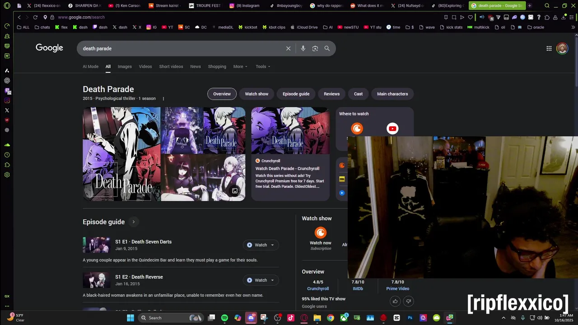This screenshot has width=578, height=325.
Task: Open the Extensions cube icon
Action: (547, 17)
